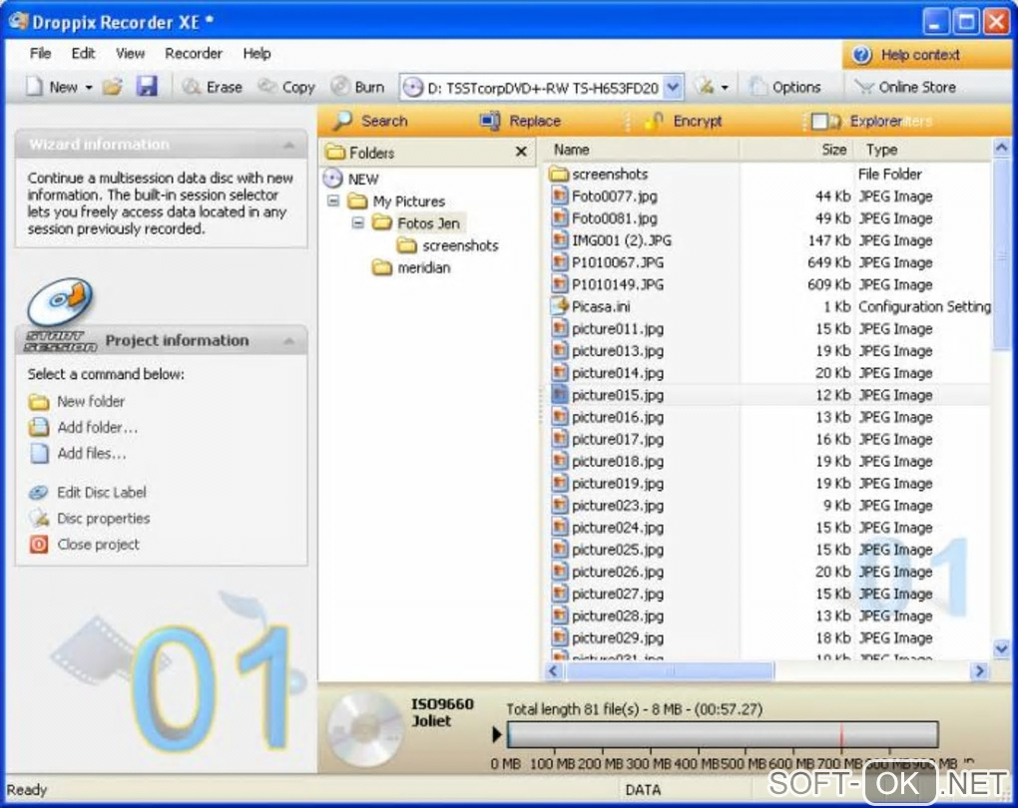Screen dimensions: 1018x808
Task: Select file picture011.jpg
Action: 608,328
